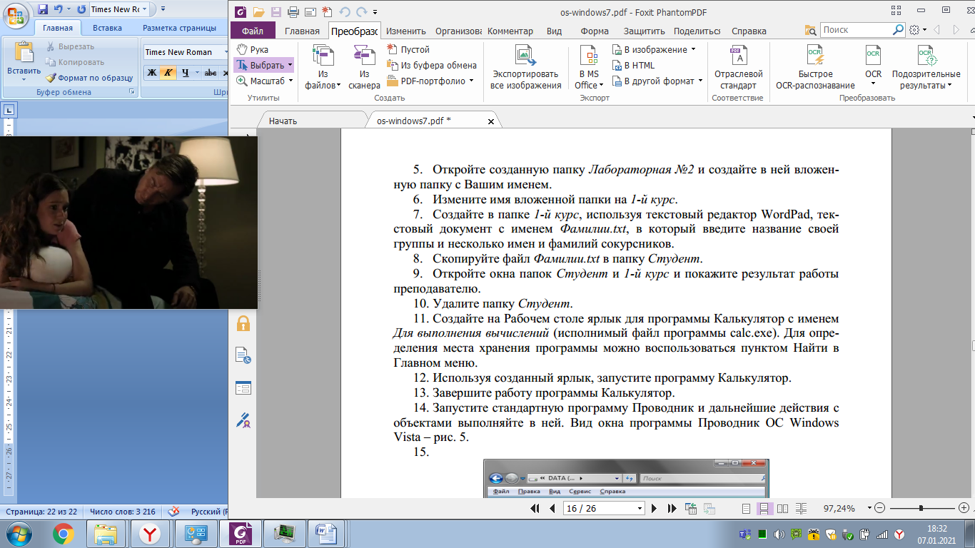
Task: Open the security lock panel in Foxit sidebar
Action: tap(243, 323)
